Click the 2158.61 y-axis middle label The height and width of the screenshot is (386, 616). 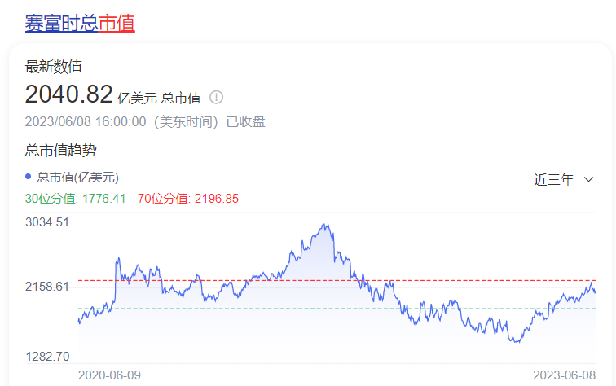click(46, 287)
